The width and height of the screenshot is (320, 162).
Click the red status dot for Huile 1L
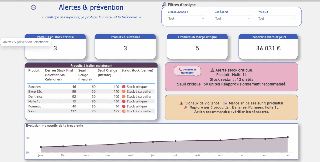click(x=124, y=102)
